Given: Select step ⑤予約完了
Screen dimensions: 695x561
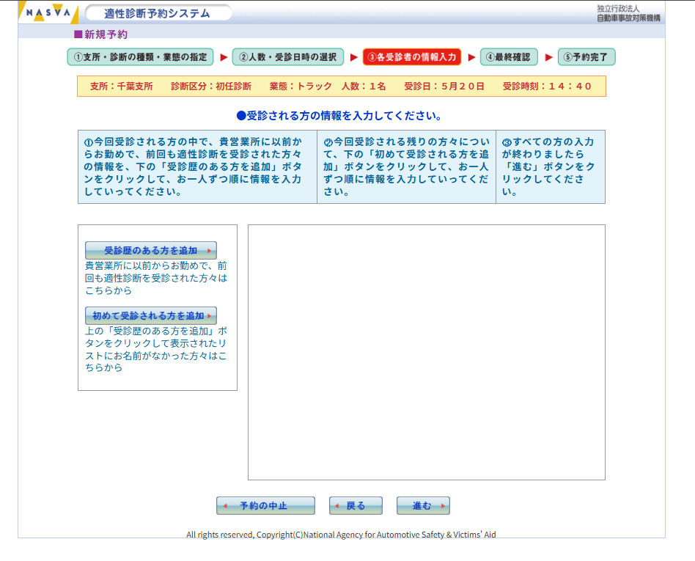Looking at the screenshot, I should 586,56.
